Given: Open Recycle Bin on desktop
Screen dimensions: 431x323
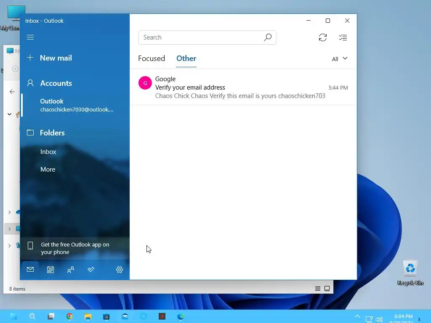Looking at the screenshot, I should click(410, 273).
